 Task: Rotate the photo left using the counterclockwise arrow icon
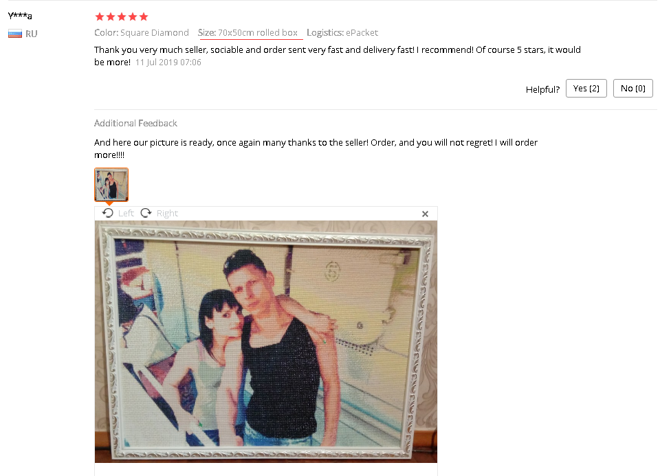[x=108, y=213]
